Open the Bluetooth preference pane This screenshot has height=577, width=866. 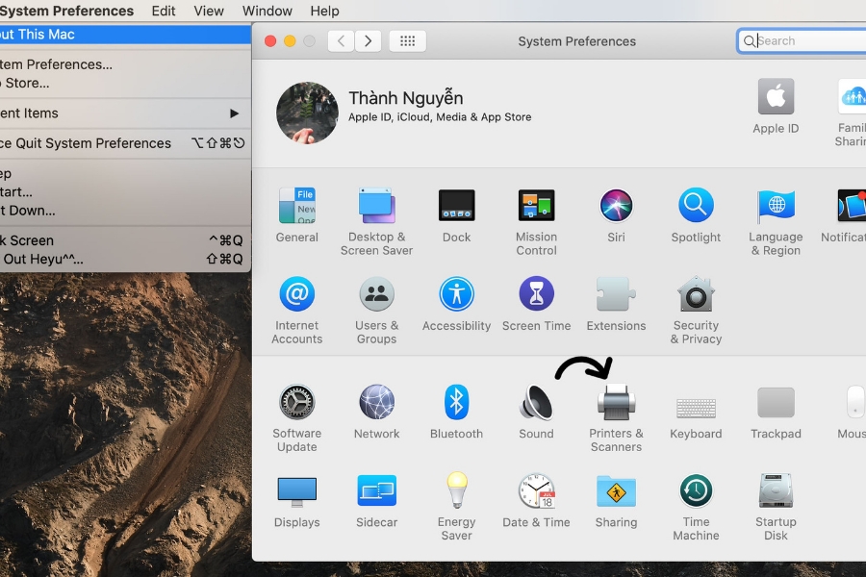[x=456, y=404]
